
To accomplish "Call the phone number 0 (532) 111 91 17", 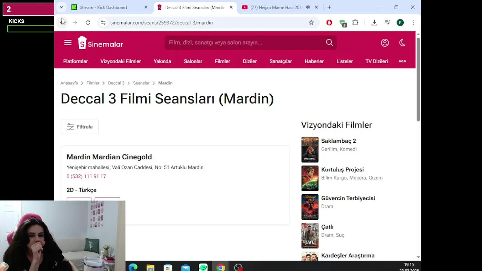I will point(86,176).
